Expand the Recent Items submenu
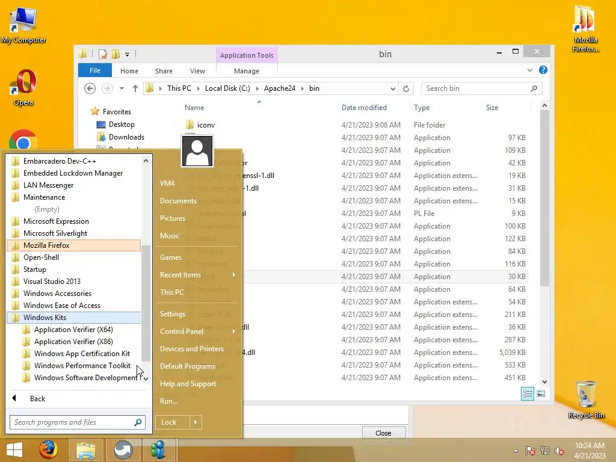This screenshot has width=616, height=462. 234,274
